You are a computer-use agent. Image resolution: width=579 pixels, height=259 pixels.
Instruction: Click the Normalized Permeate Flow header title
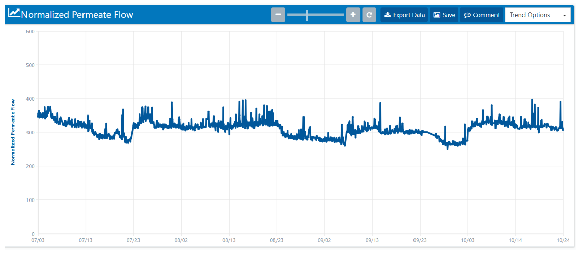point(77,15)
